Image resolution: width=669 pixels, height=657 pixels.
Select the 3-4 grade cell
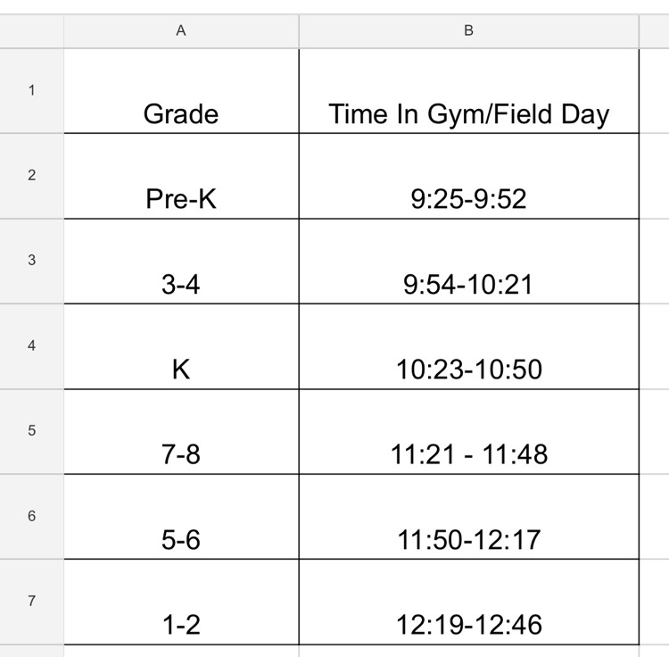tap(181, 262)
